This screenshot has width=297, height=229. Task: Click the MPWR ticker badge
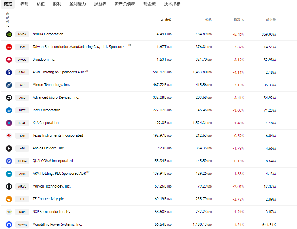[22, 225]
